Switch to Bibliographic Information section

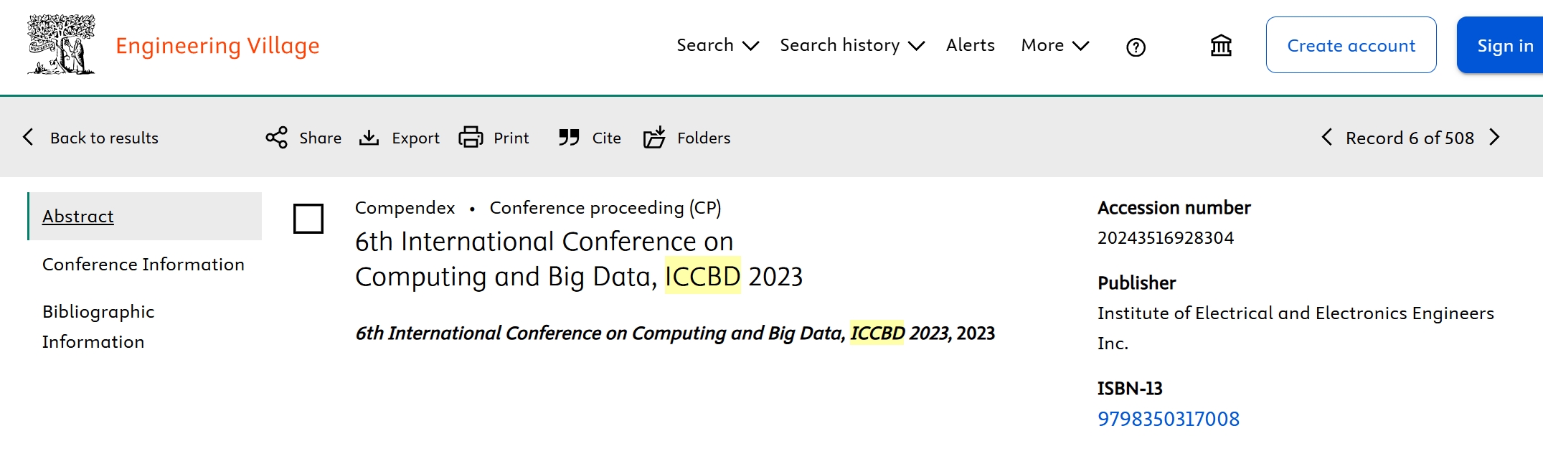[x=98, y=327]
